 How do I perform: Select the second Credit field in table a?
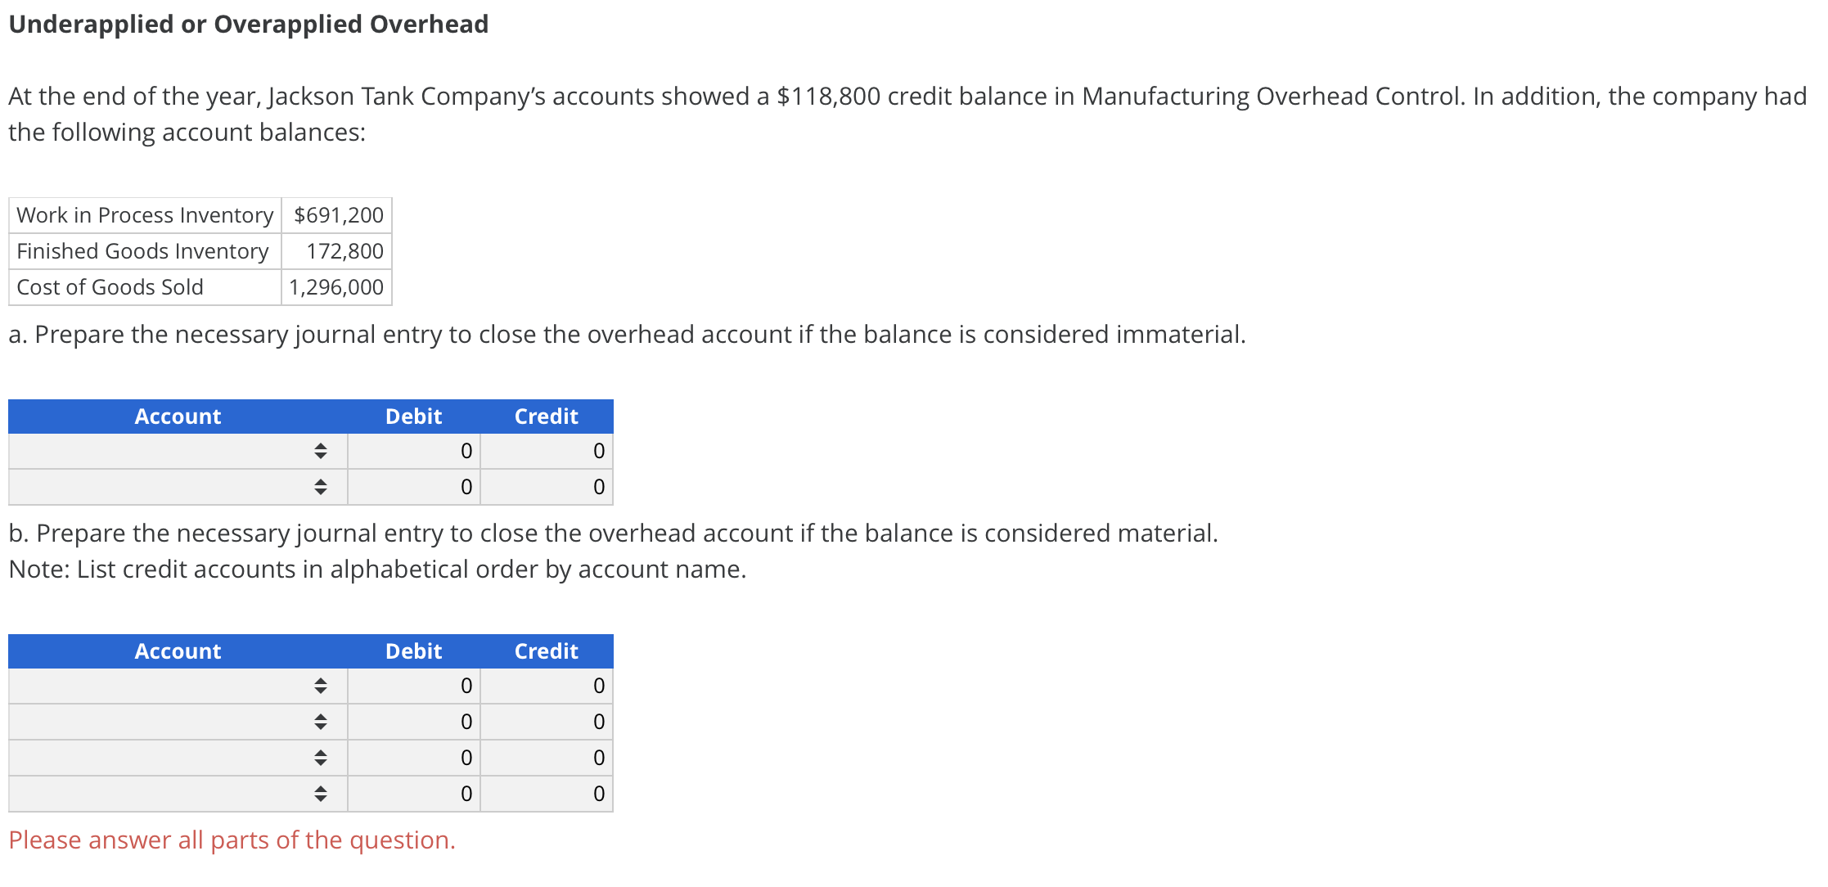[x=546, y=487]
